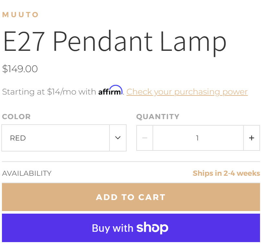Click the chevron arrow in Color selector
The image size is (261, 246).
118,138
